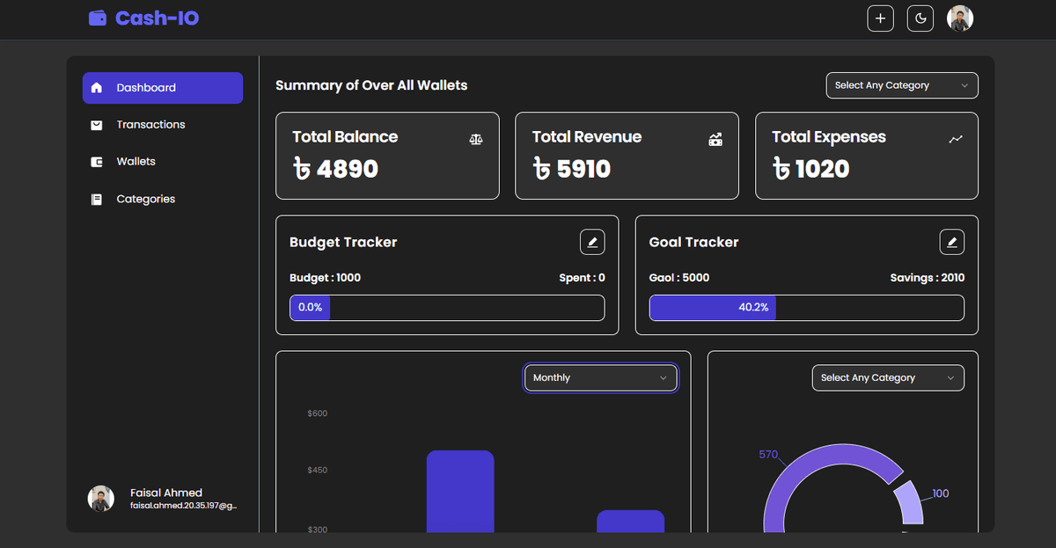This screenshot has height=548, width=1056.
Task: Edit the Budget Tracker with the pencil icon
Action: pyautogui.click(x=592, y=242)
